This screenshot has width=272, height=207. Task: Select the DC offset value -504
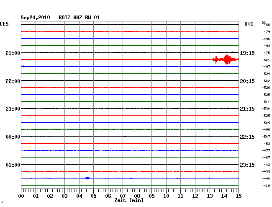click(x=266, y=123)
